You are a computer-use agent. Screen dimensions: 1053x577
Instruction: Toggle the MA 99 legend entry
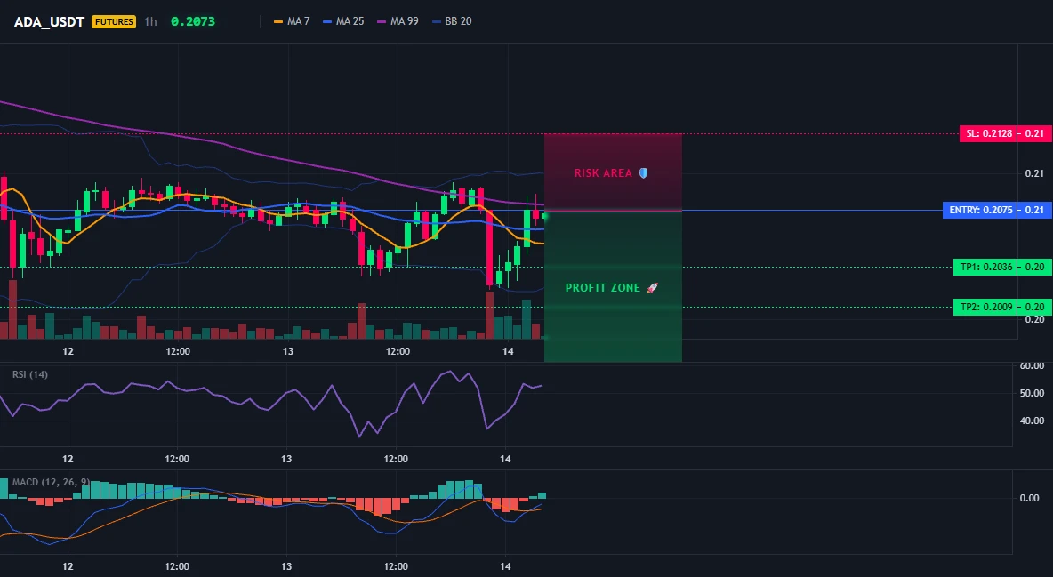point(398,21)
